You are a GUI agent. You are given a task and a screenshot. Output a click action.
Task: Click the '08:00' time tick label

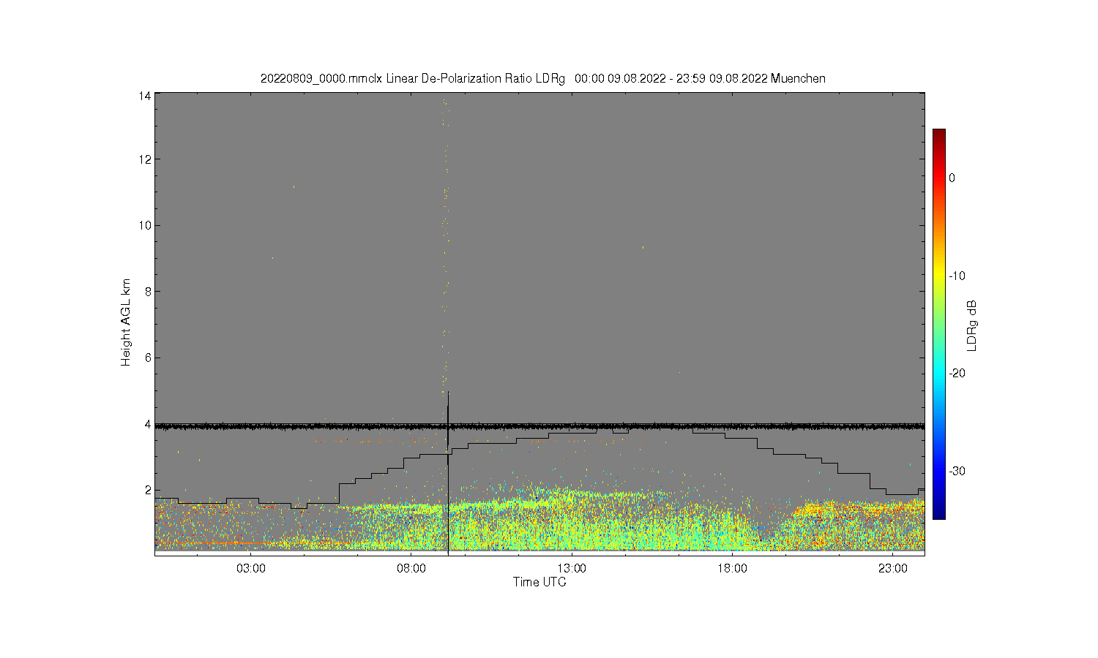coord(411,568)
